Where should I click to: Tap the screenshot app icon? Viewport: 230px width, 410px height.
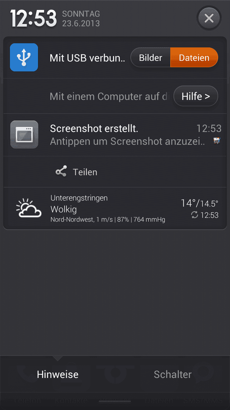click(x=24, y=135)
